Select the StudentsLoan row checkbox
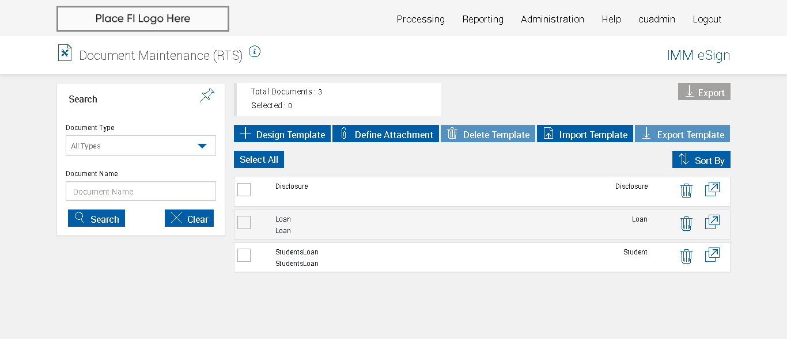The image size is (787, 339). click(x=244, y=255)
